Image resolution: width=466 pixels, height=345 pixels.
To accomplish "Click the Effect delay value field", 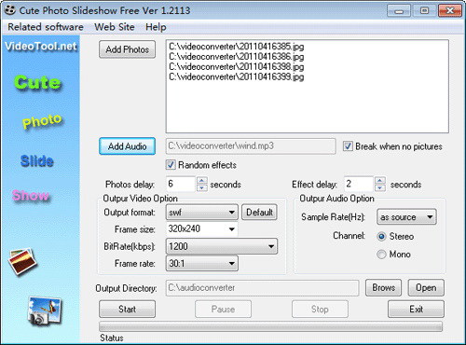I will [358, 184].
